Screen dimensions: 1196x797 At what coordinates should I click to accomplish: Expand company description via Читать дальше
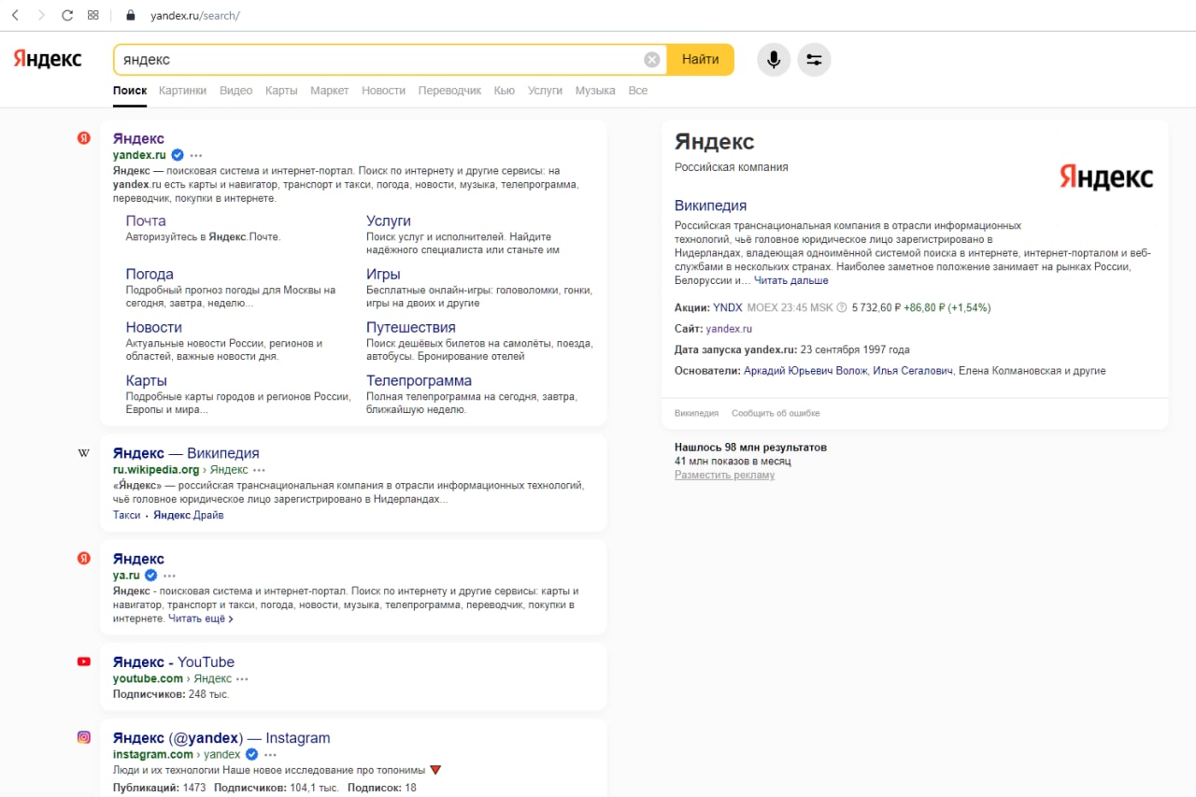click(x=790, y=280)
